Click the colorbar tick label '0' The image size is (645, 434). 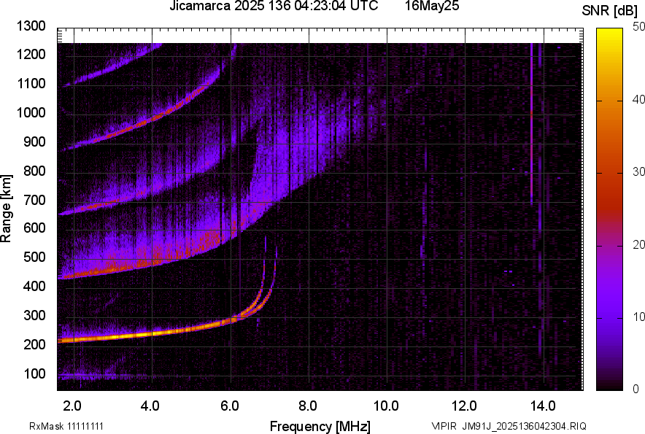point(636,389)
